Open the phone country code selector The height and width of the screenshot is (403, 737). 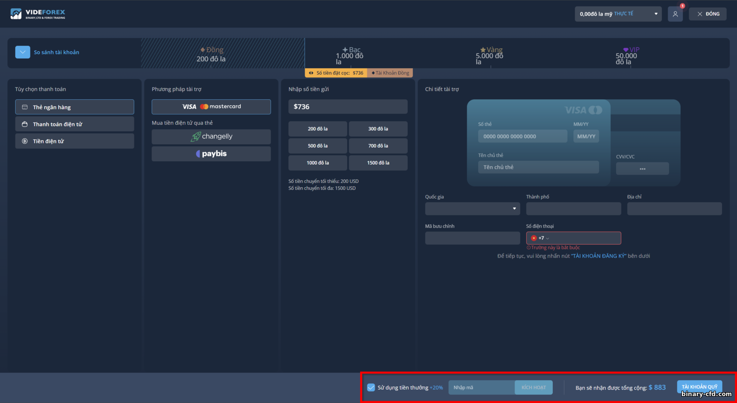pyautogui.click(x=540, y=238)
